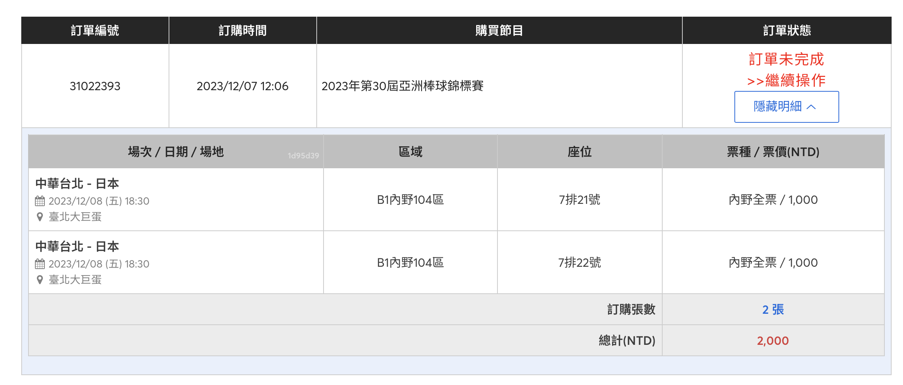The image size is (903, 385).
Task: Select the seat 7排21號 cell
Action: pos(579,200)
